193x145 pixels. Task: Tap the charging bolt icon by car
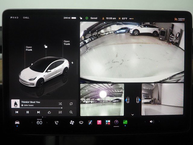[x=72, y=63]
